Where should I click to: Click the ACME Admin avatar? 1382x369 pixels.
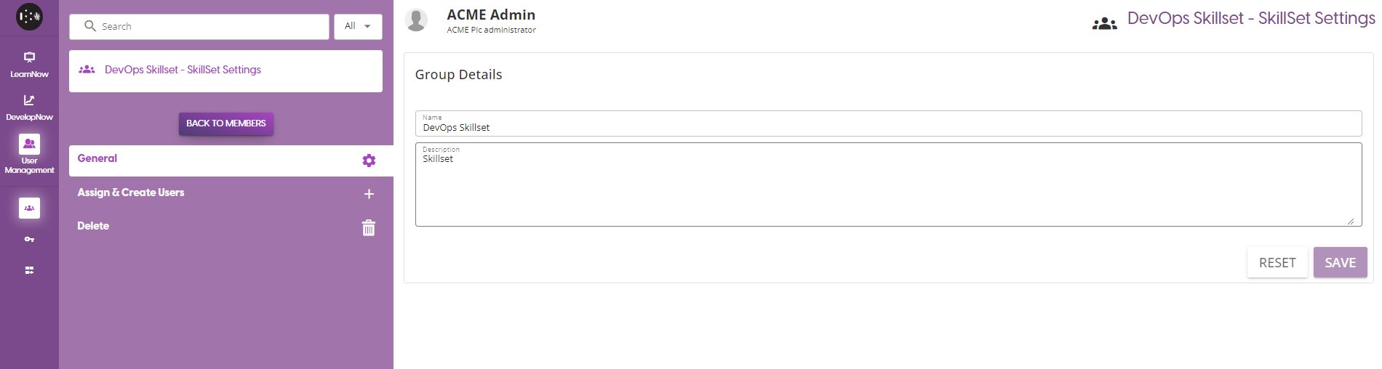click(416, 20)
